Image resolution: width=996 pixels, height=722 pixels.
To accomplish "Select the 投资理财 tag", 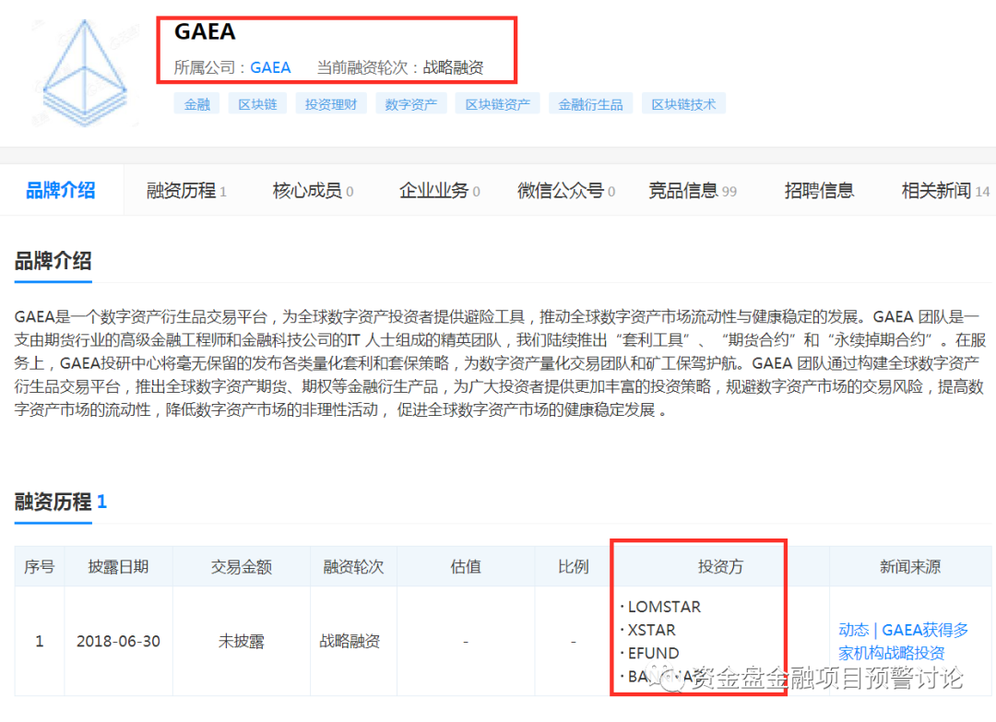I will click(x=331, y=104).
